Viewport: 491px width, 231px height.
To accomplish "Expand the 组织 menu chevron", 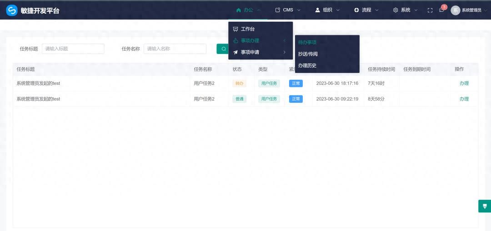I will pyautogui.click(x=337, y=10).
